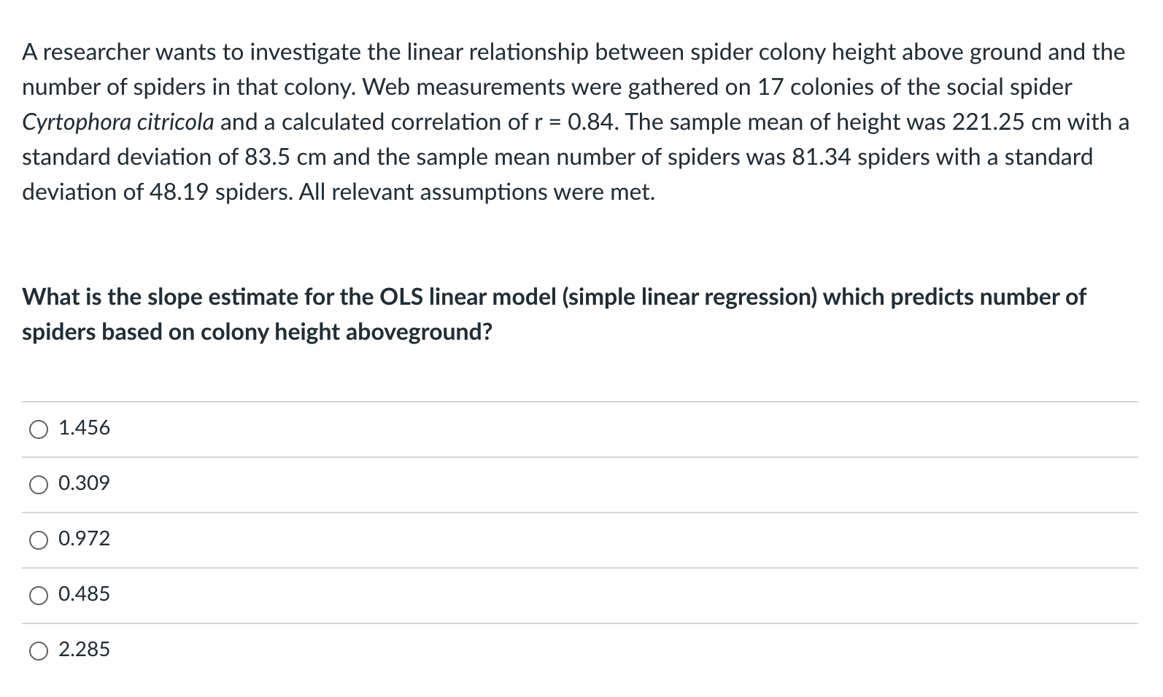Click the answer label text 0.972

(84, 539)
